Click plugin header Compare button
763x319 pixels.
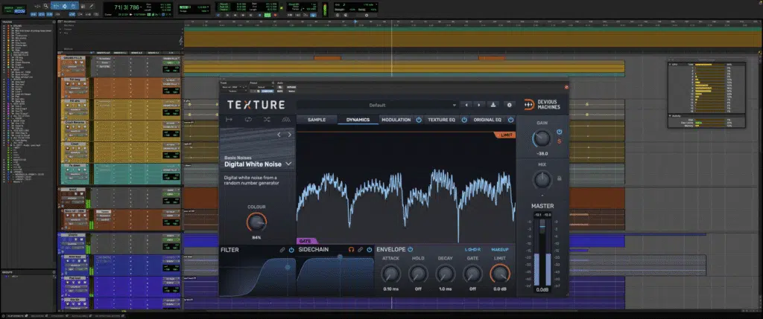[267, 91]
